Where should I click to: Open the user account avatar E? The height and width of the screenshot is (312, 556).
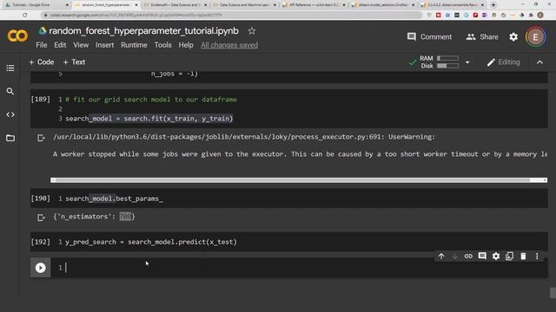pos(535,36)
